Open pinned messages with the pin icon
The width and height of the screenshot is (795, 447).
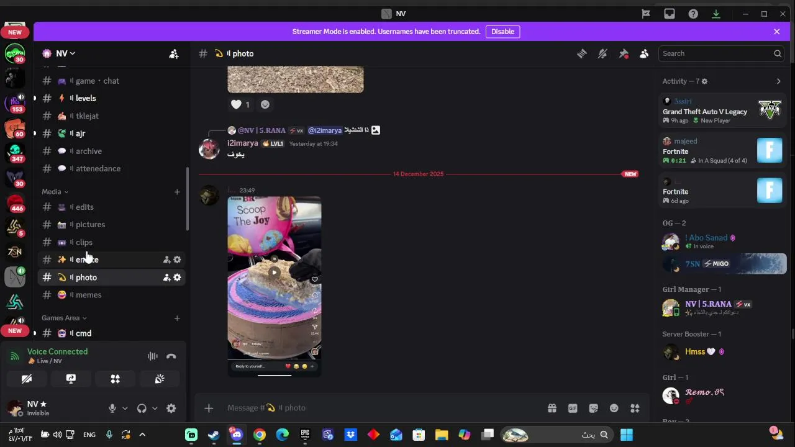(x=624, y=54)
